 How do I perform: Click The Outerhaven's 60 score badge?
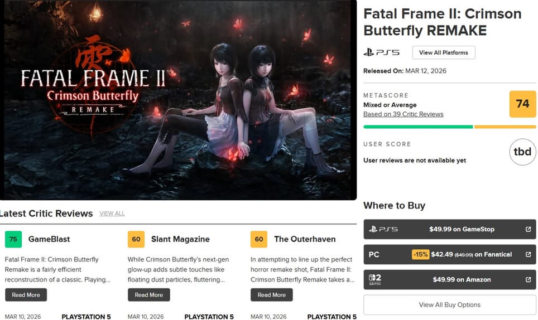[259, 239]
